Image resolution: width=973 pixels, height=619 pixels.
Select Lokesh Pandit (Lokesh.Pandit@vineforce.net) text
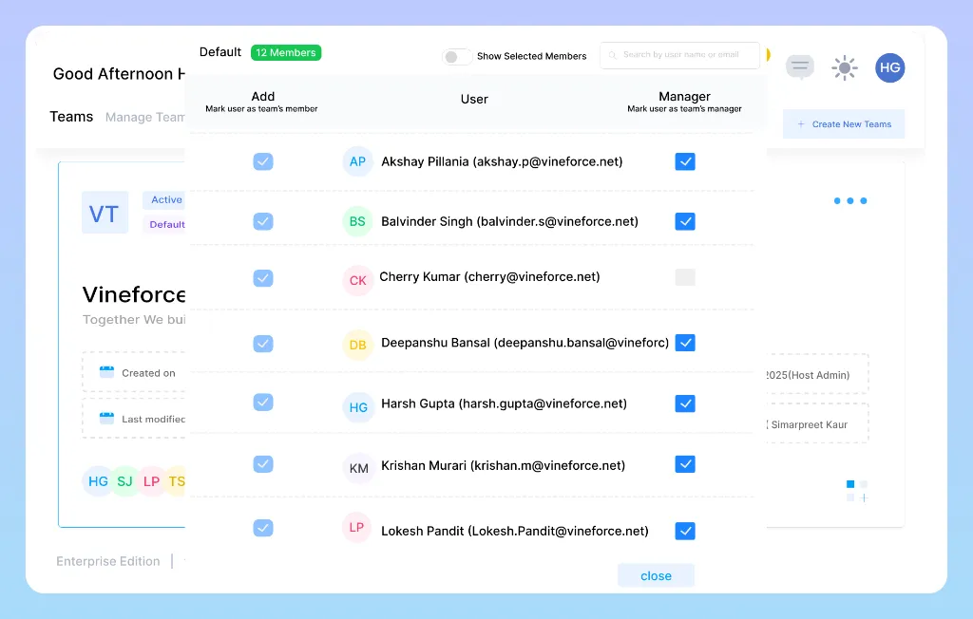point(515,531)
